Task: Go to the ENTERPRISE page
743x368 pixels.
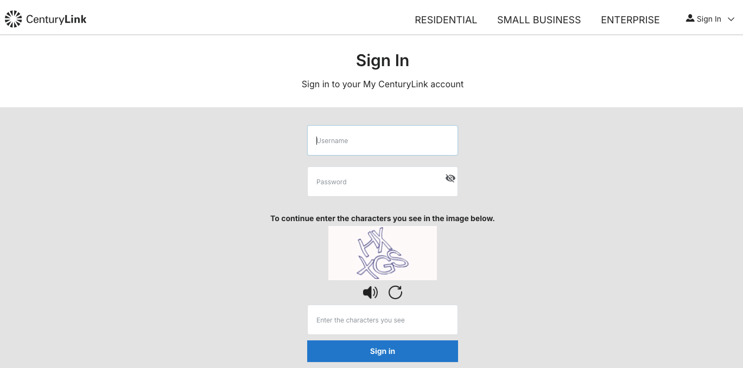Action: (630, 20)
